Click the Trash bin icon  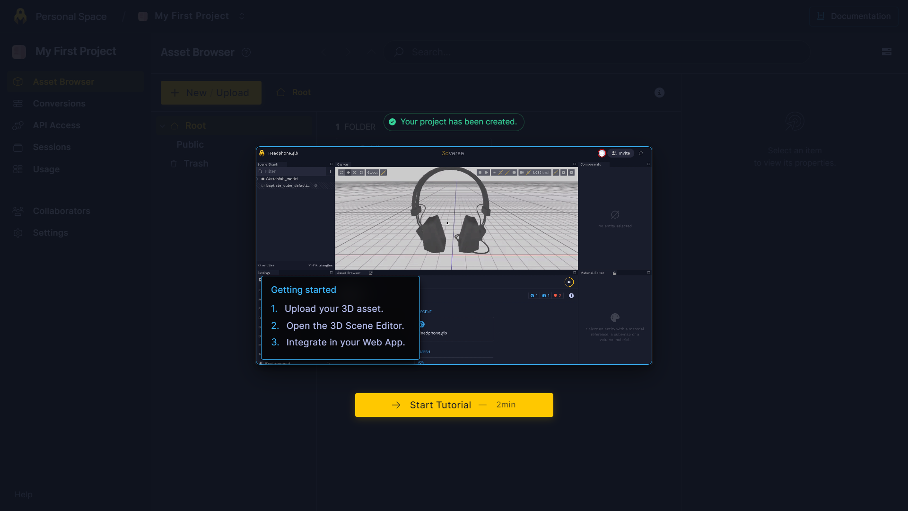[x=174, y=164]
